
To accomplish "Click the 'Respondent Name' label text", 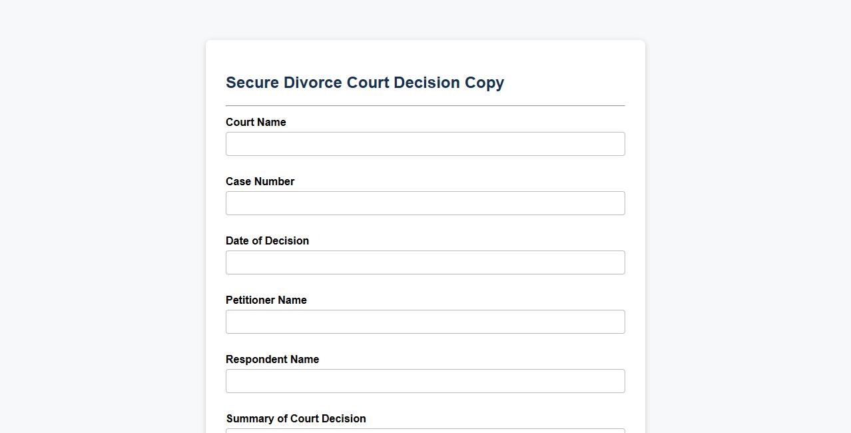I will 272,359.
